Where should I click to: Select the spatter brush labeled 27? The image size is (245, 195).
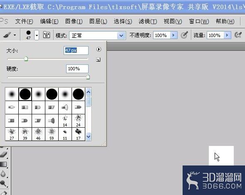click(x=12, y=134)
